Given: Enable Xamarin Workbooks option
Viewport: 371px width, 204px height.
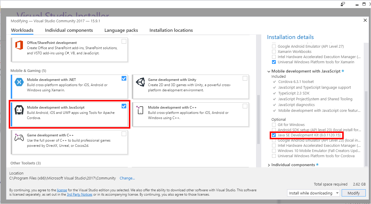Looking at the screenshot, I should (x=274, y=52).
